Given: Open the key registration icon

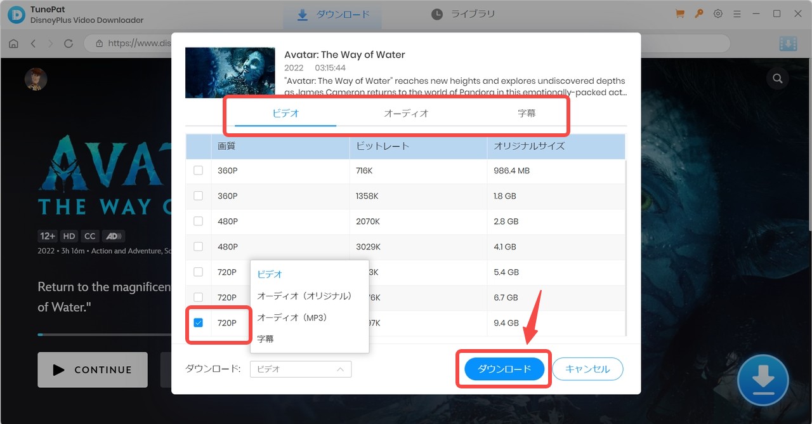Looking at the screenshot, I should (x=699, y=13).
